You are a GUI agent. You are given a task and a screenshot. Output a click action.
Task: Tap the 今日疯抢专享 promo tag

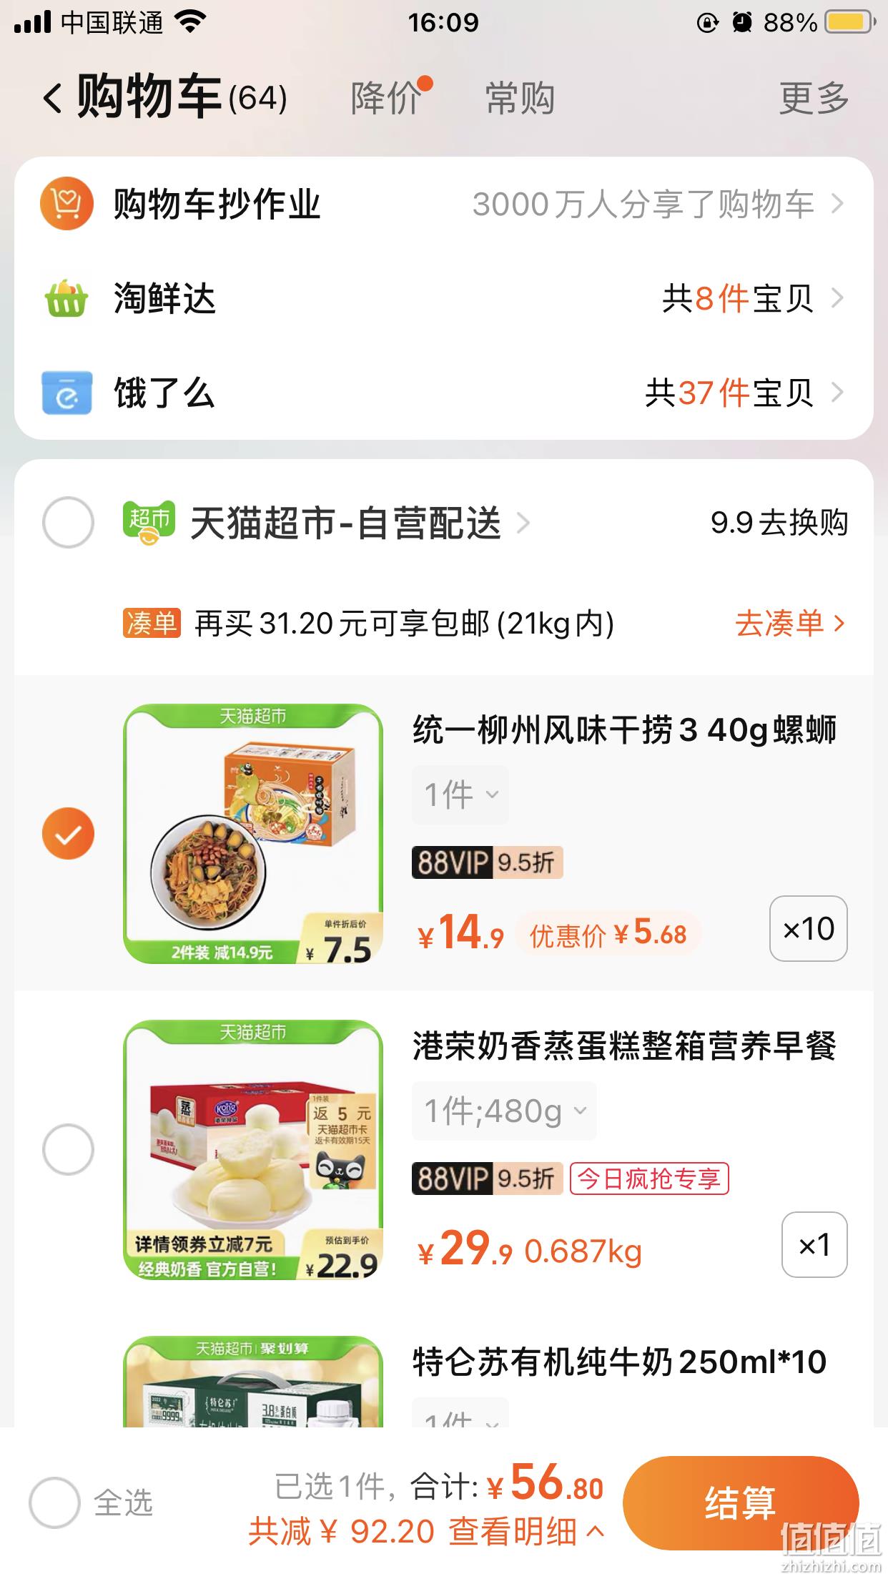(649, 1179)
